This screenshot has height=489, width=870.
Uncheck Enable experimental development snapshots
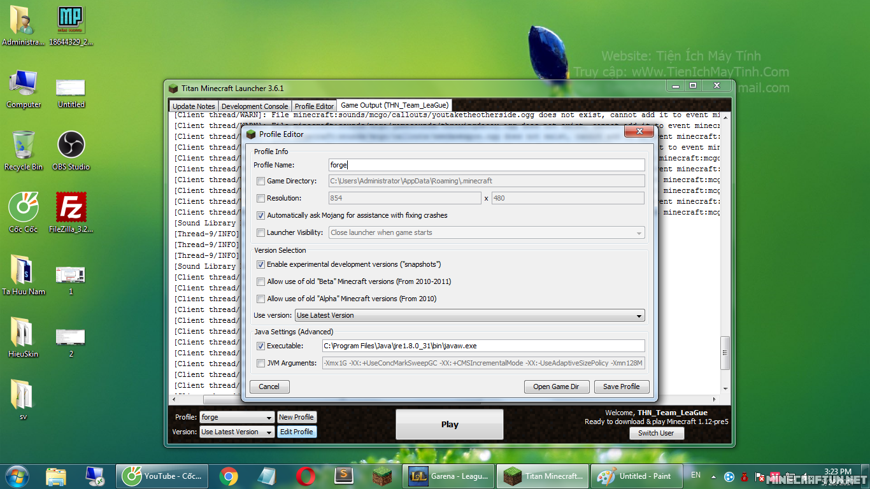[x=260, y=264]
